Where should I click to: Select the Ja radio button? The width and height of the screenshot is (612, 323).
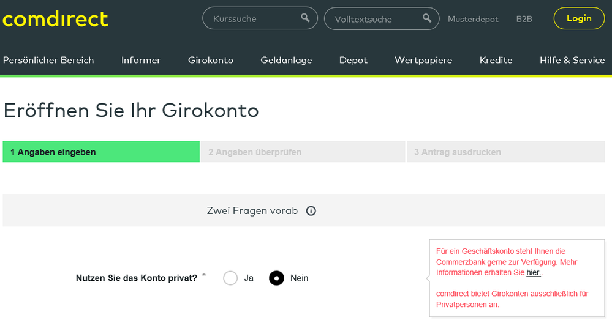tap(230, 278)
